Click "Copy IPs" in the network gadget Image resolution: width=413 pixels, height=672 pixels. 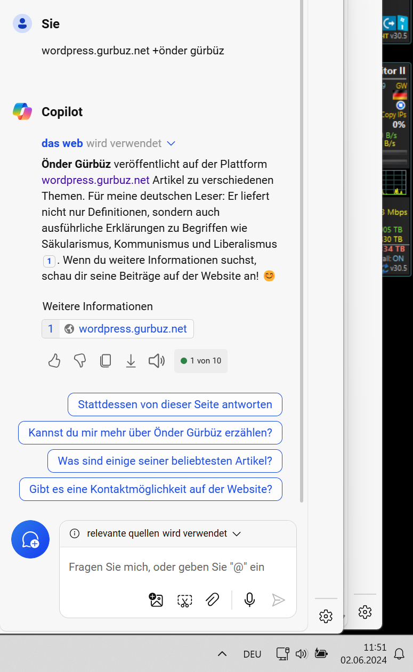(394, 115)
